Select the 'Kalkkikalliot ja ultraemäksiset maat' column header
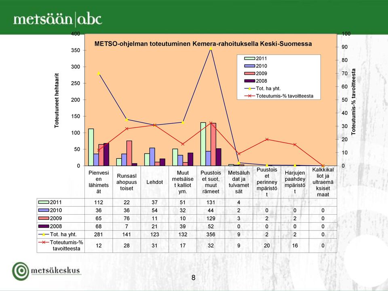The width and height of the screenshot is (388, 291). click(323, 182)
